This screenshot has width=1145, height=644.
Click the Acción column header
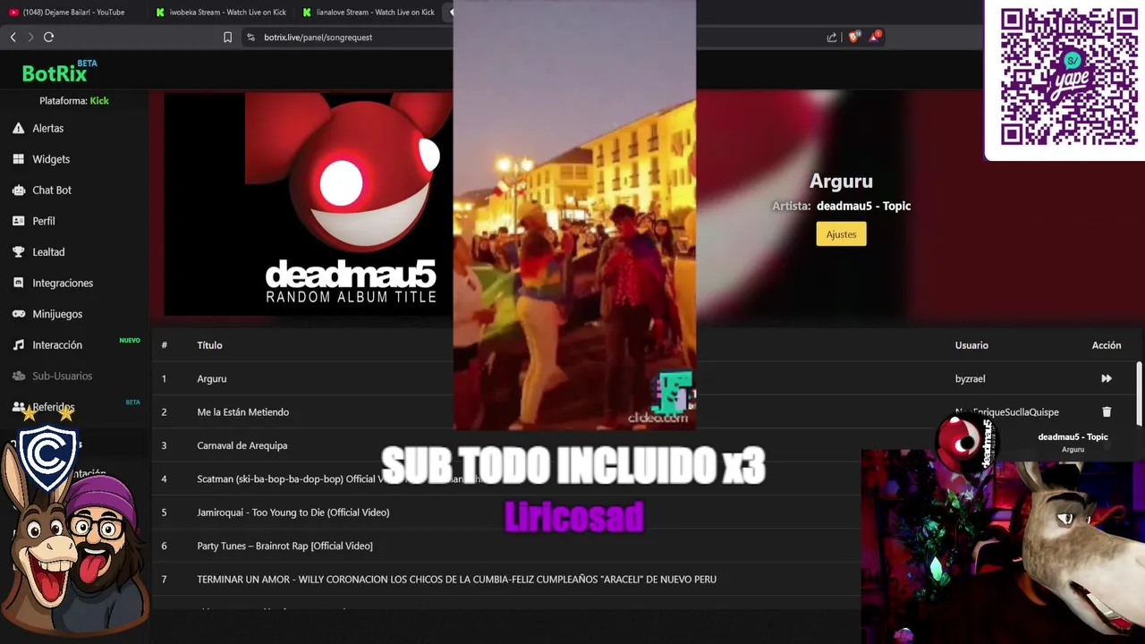coord(1107,345)
